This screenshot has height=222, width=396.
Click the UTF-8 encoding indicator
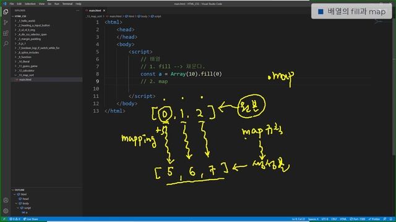(325, 219)
